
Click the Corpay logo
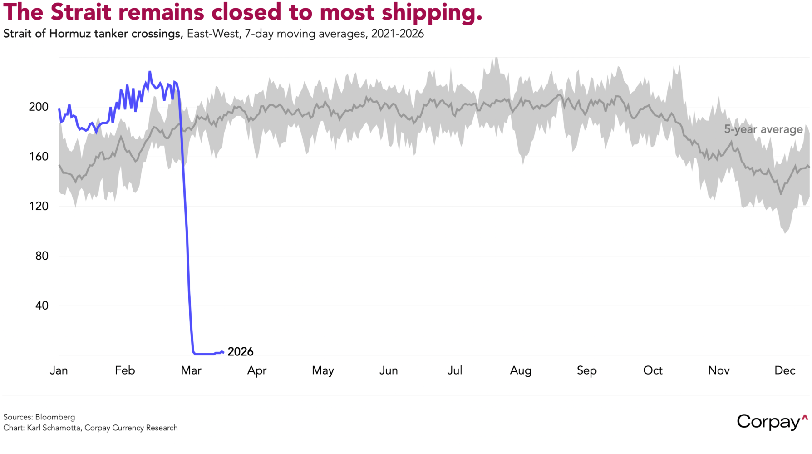(x=772, y=422)
